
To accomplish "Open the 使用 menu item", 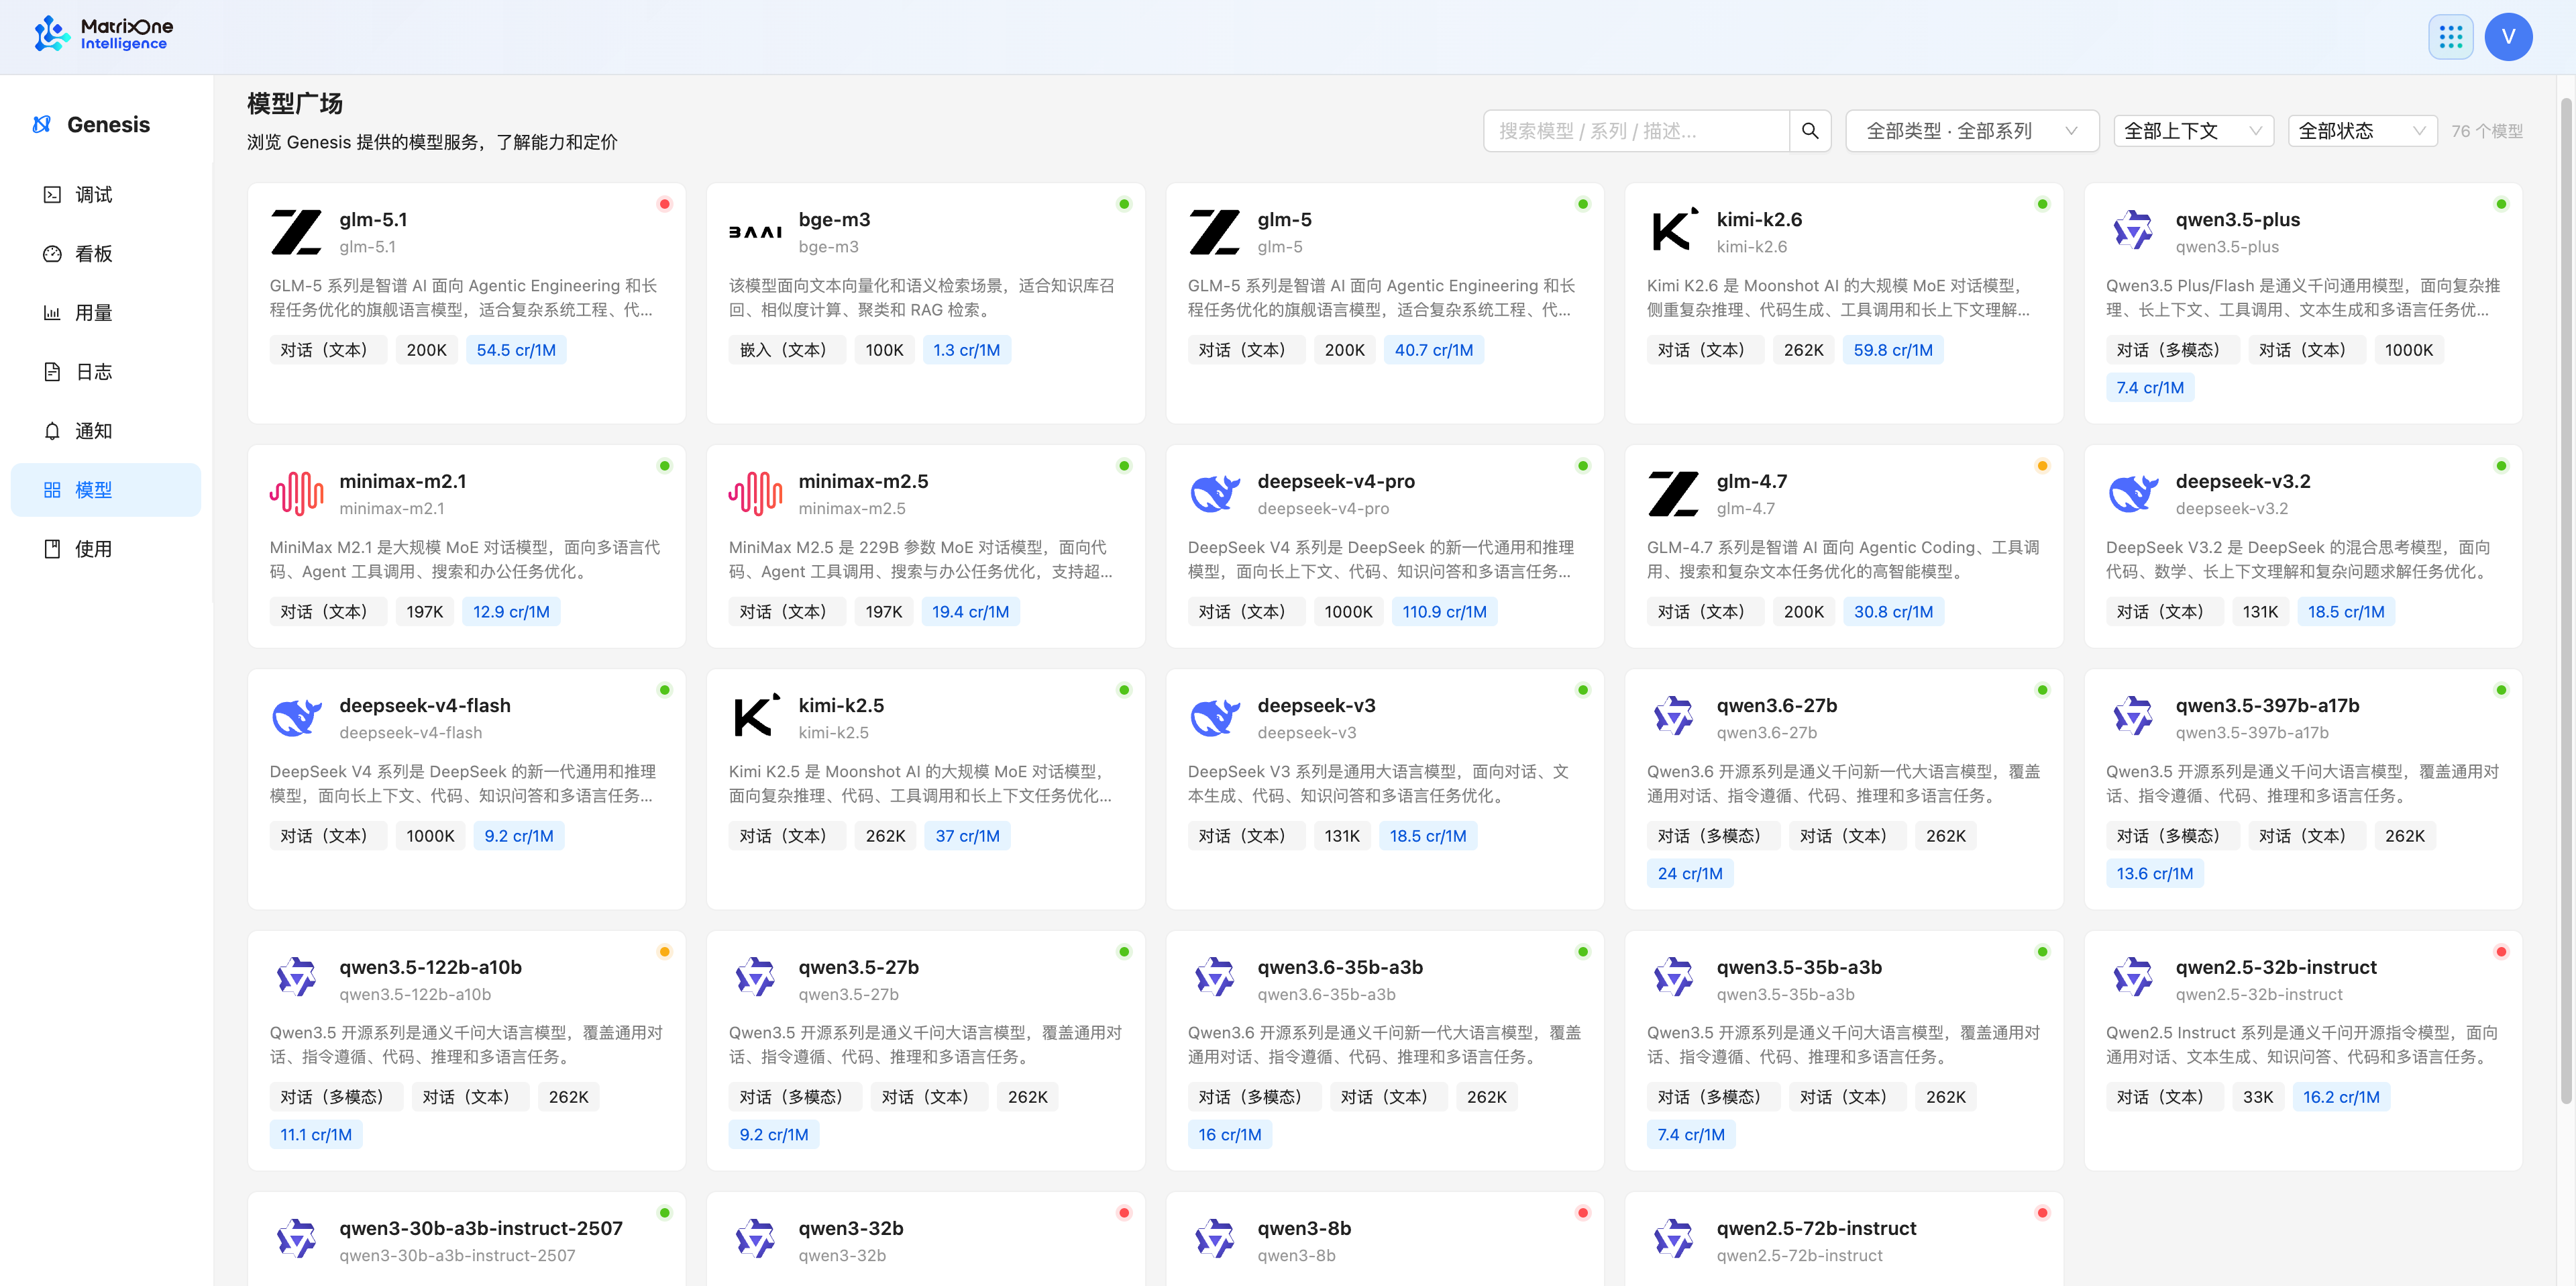I will (106, 550).
